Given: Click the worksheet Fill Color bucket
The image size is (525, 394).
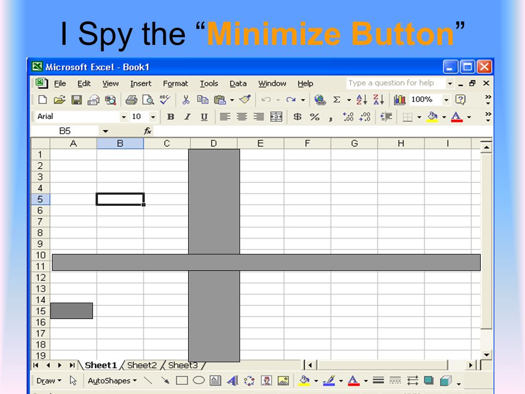Looking at the screenshot, I should pos(432,117).
